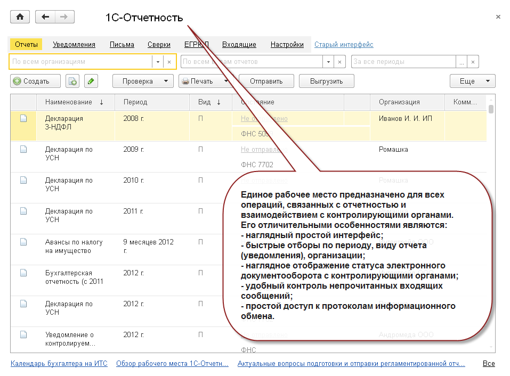Open the period picker ellipsis button
Image resolution: width=510 pixels, height=376 pixels.
(x=462, y=62)
